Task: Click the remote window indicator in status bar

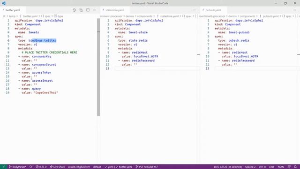Action: pos(3,167)
